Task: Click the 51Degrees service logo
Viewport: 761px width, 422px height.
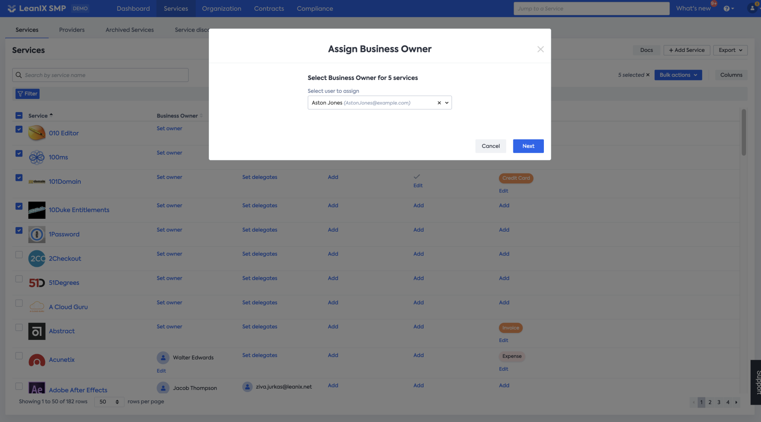Action: click(x=37, y=283)
